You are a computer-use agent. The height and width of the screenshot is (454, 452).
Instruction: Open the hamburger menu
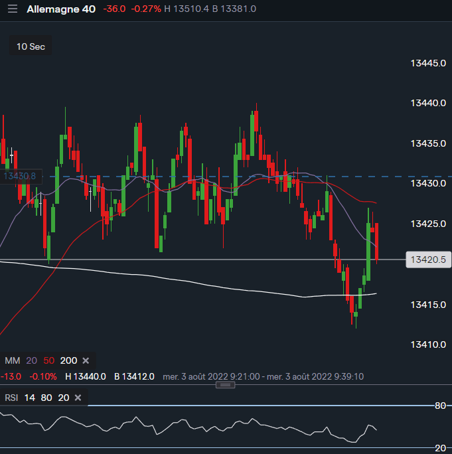13,9
